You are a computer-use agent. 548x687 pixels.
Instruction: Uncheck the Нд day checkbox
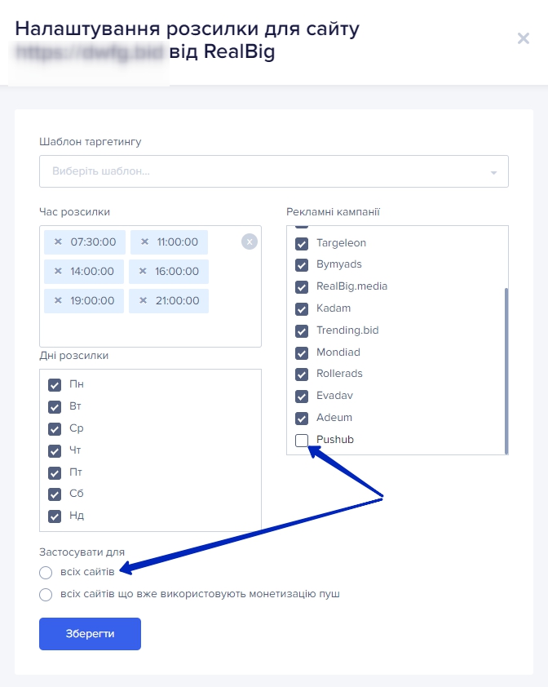[x=55, y=516]
